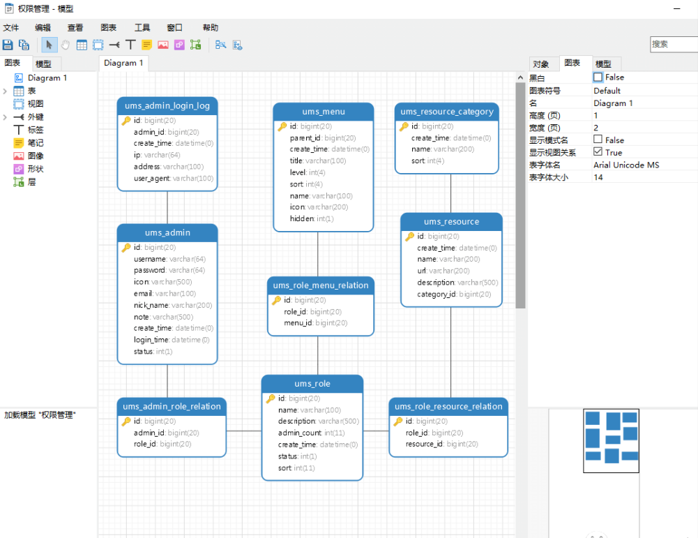Click the app icon in title bar
The height and width of the screenshot is (538, 698).
click(x=9, y=8)
